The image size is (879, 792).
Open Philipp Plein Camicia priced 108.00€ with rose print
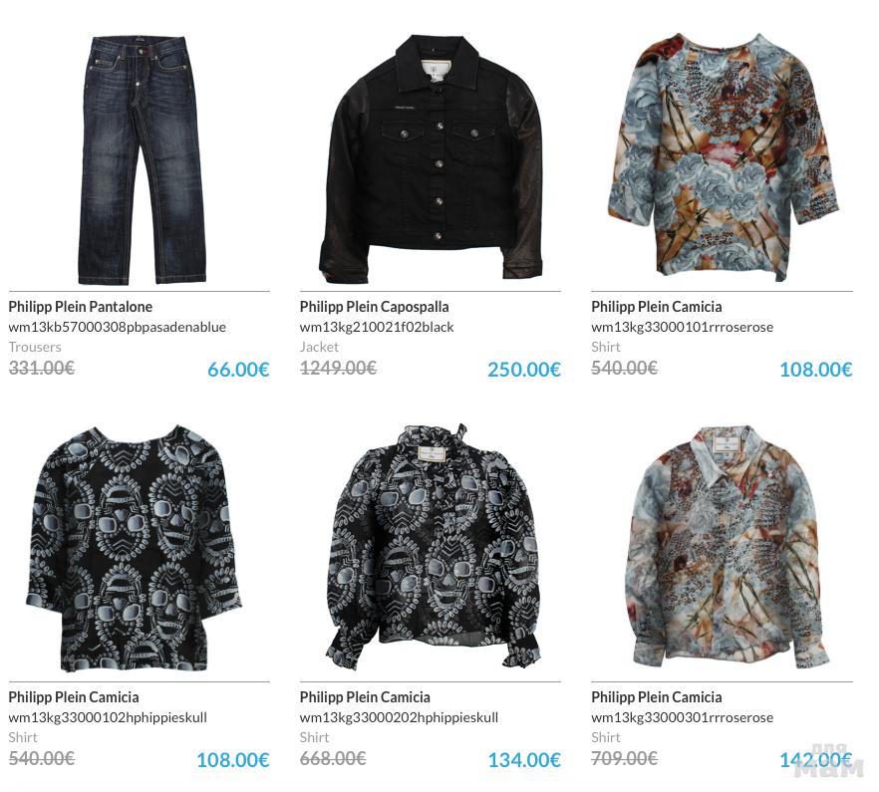click(657, 307)
